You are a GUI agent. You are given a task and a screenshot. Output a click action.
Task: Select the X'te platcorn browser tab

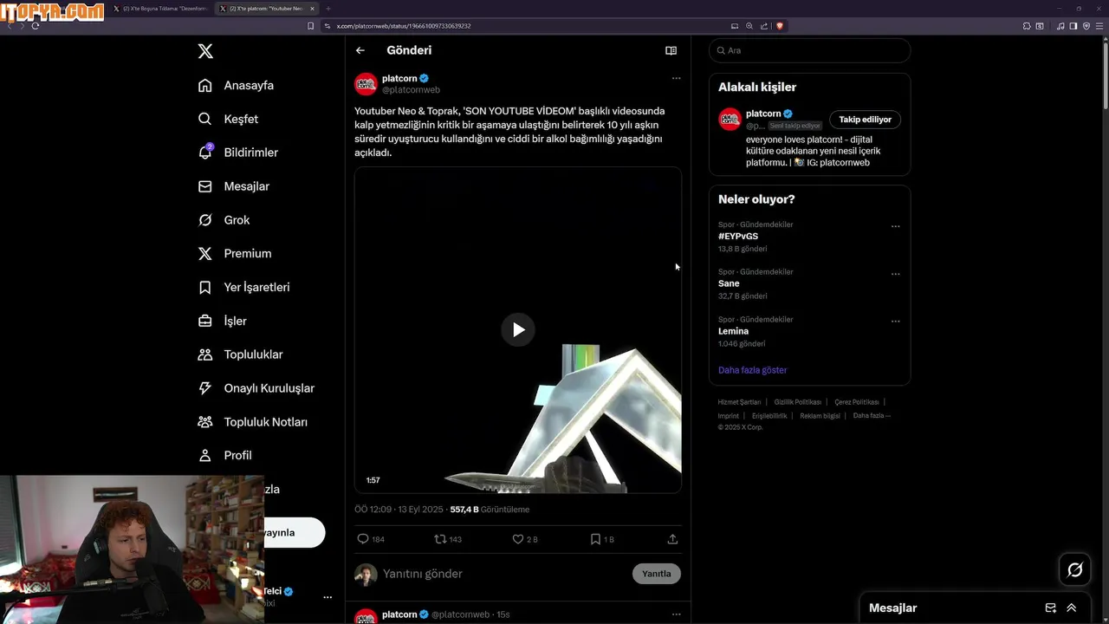(x=268, y=9)
